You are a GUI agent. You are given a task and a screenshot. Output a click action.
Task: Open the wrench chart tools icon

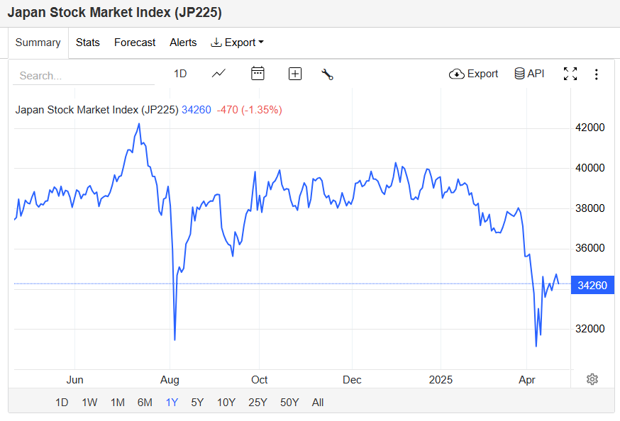click(x=328, y=74)
